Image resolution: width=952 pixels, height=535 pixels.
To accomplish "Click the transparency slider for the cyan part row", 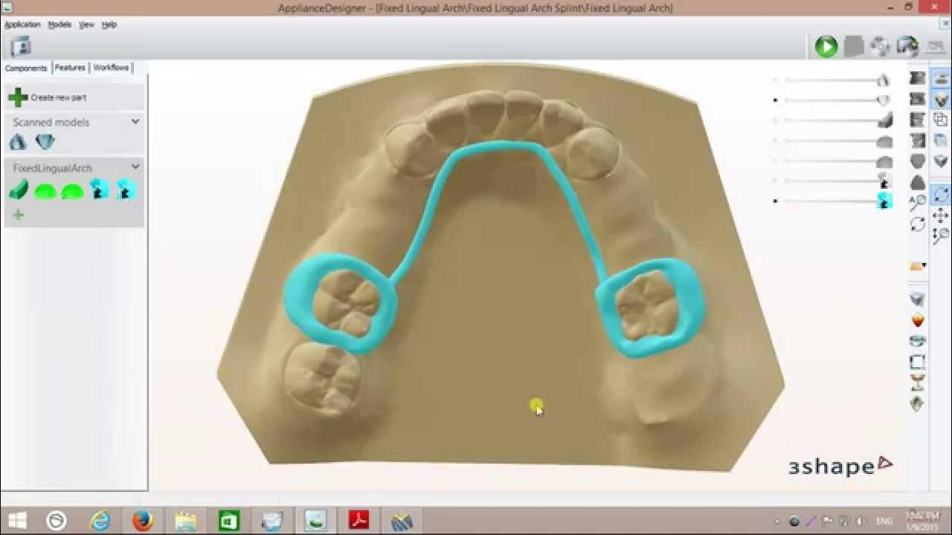I will coord(832,201).
